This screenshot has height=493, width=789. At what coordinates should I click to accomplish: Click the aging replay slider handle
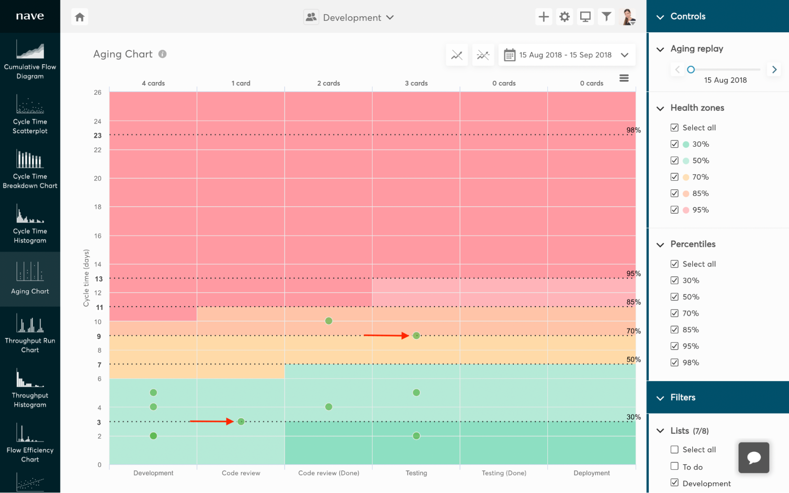pos(691,69)
